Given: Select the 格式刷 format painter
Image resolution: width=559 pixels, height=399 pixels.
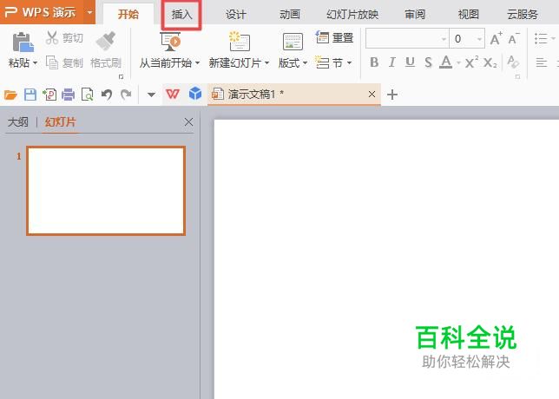Looking at the screenshot, I should tap(106, 50).
